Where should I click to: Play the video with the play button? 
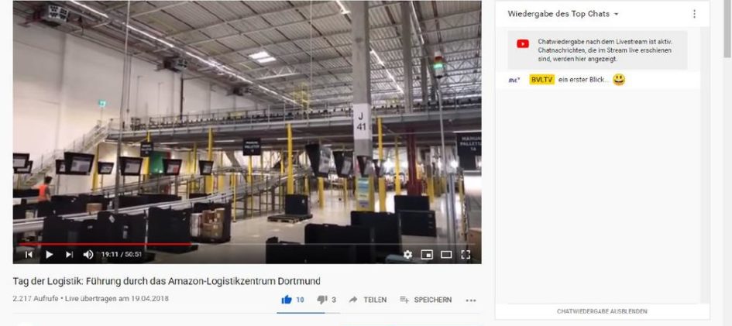(49, 255)
